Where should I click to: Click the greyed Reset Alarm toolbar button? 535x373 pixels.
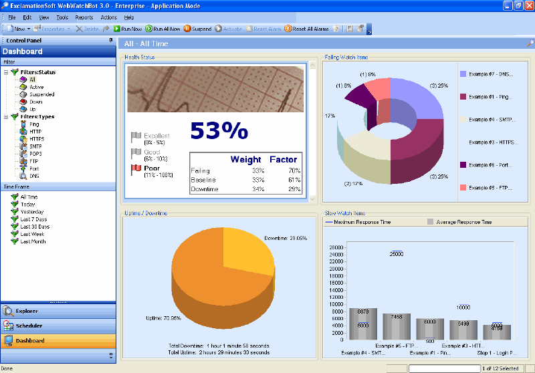[x=263, y=29]
